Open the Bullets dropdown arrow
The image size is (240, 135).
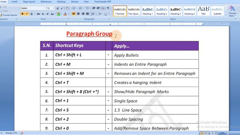pos(76,8)
